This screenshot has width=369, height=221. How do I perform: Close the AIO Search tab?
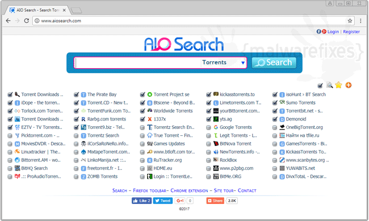[64, 10]
